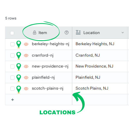Add a new row with the plus button
This screenshot has width=129, height=129.
[13, 100]
